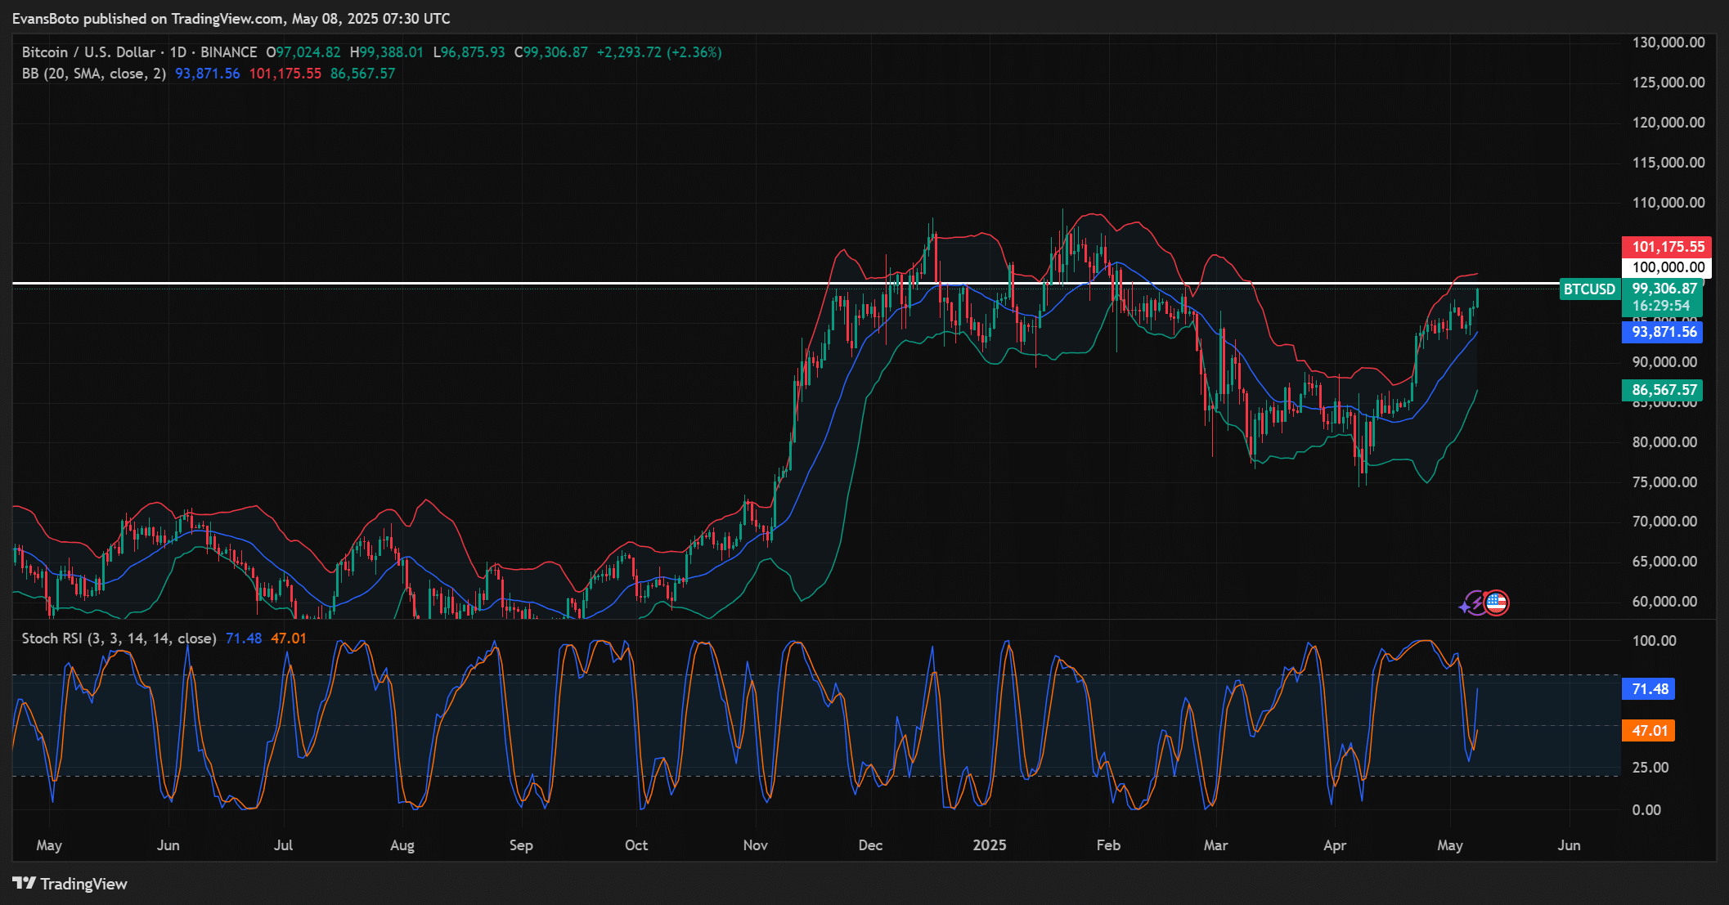The height and width of the screenshot is (905, 1729).
Task: Click the 101,175.55 red upper band price label
Action: pyautogui.click(x=1667, y=247)
